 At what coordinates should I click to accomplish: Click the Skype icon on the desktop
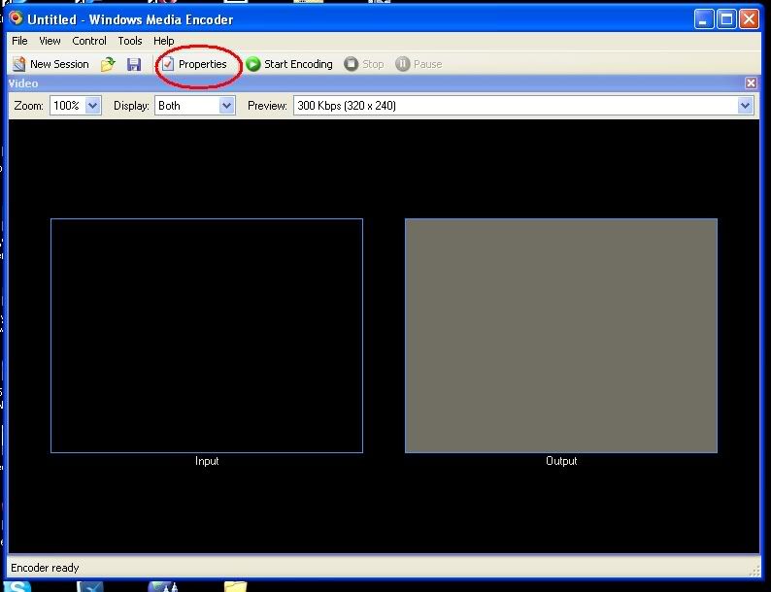17,586
